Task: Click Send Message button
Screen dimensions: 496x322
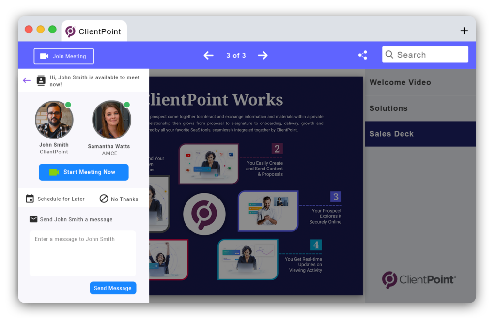Action: (x=113, y=288)
